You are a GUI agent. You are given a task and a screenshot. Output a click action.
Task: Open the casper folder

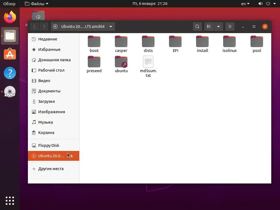pos(121,44)
